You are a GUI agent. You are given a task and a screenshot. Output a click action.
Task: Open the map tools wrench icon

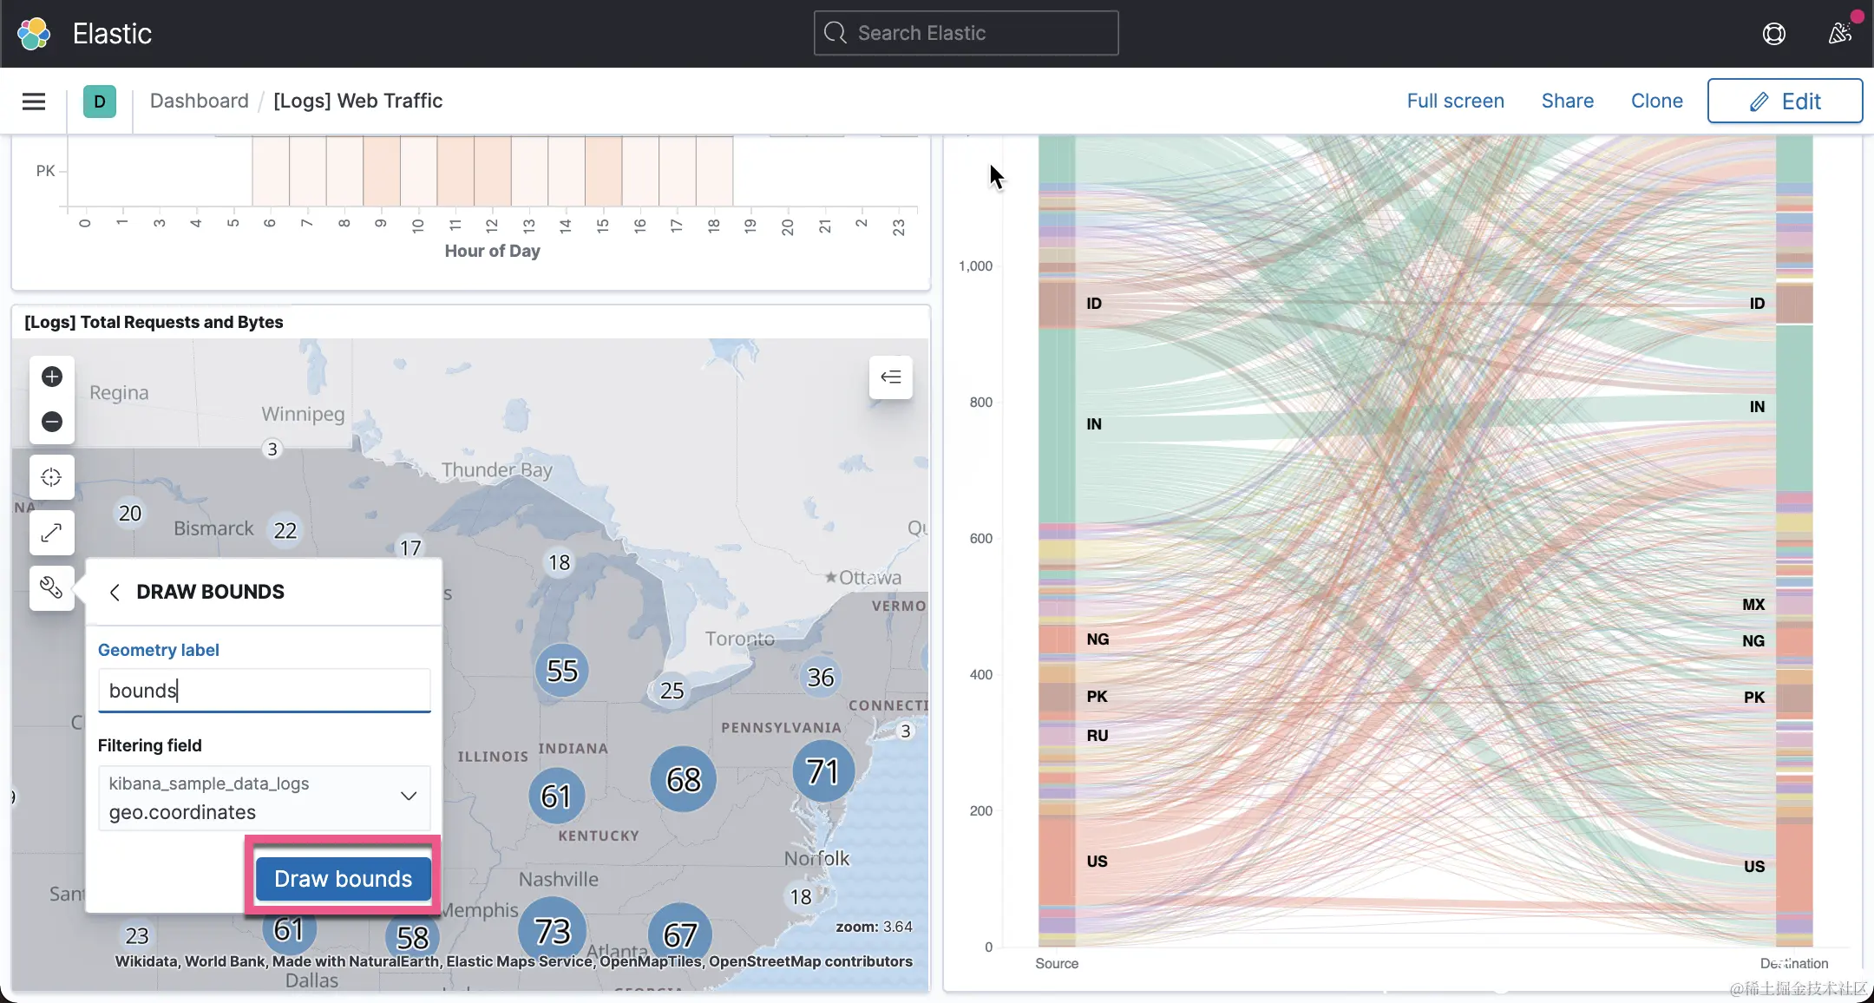(52, 588)
